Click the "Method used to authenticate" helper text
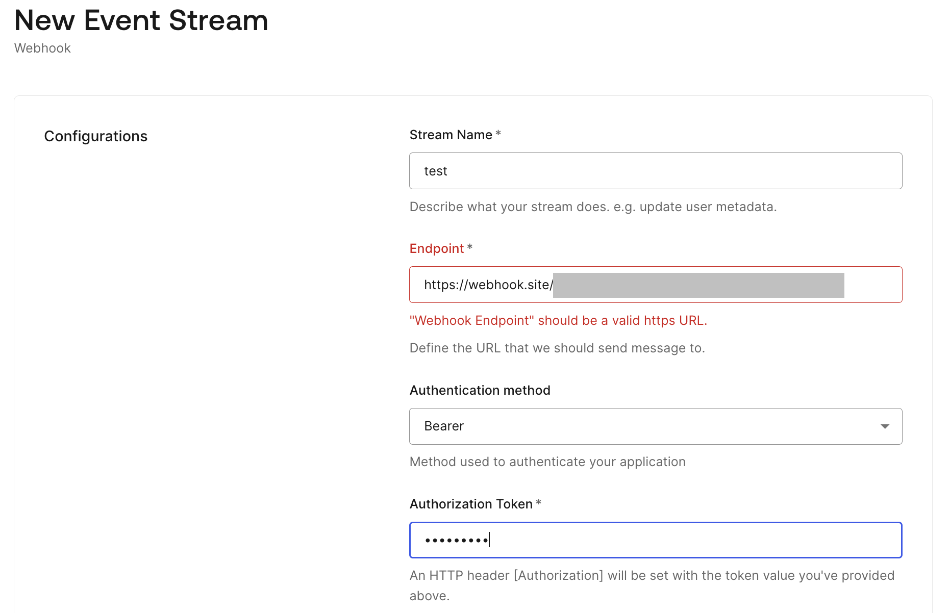Viewport: 950px width, 613px height. (x=547, y=462)
